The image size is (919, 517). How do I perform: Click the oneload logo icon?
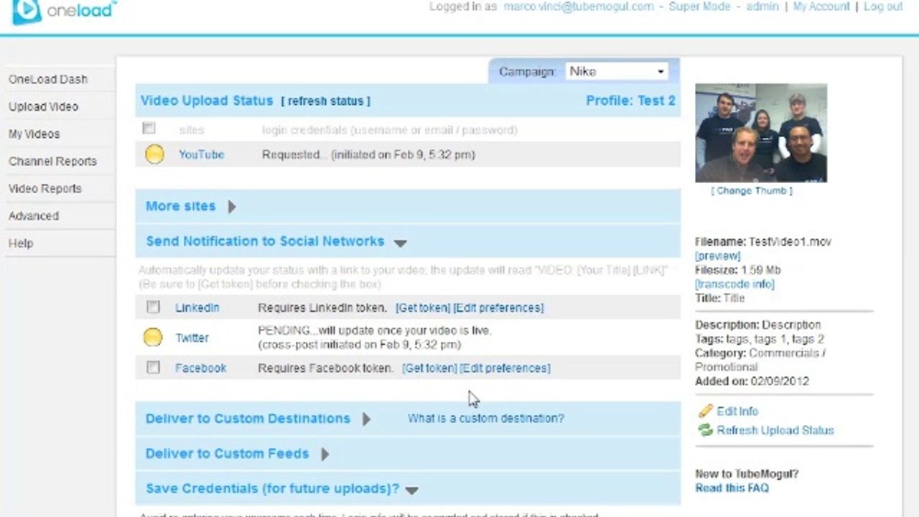27,11
